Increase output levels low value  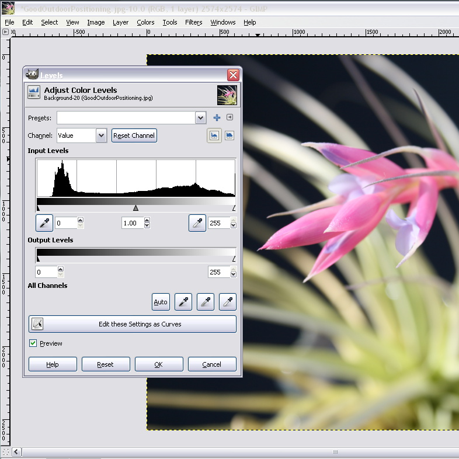pyautogui.click(x=61, y=269)
